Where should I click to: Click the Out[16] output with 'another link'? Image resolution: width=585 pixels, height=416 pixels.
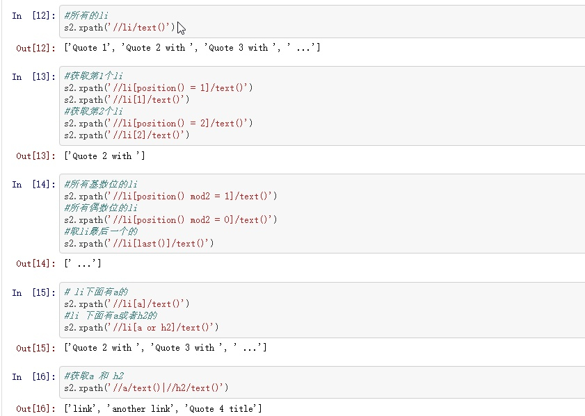163,408
